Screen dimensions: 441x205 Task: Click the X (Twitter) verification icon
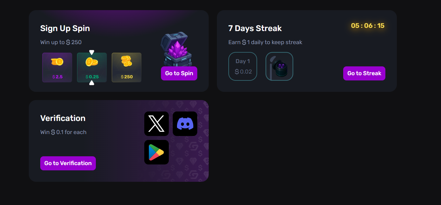point(156,124)
